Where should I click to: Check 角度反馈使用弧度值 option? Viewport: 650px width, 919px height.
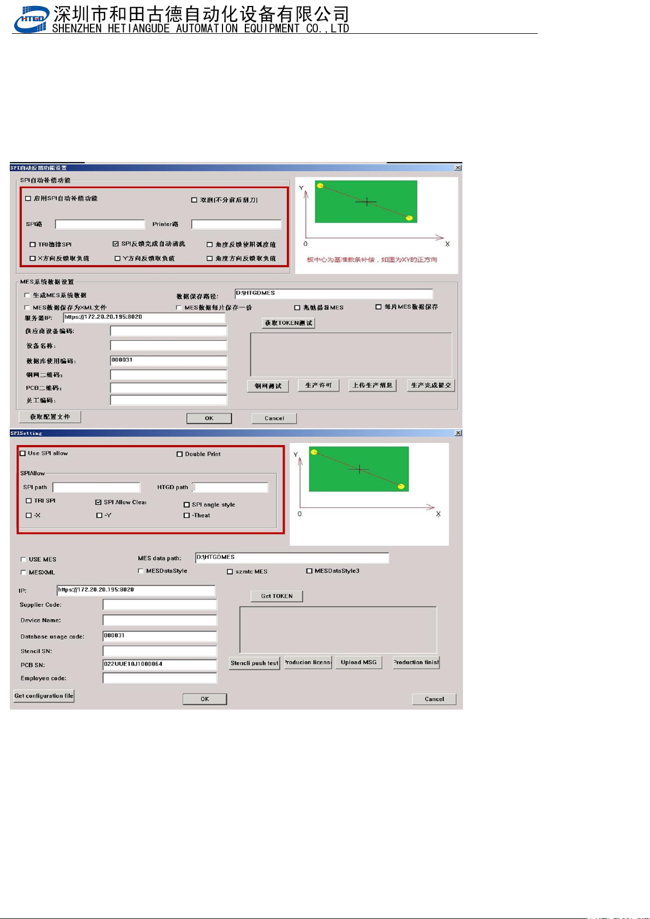(209, 245)
